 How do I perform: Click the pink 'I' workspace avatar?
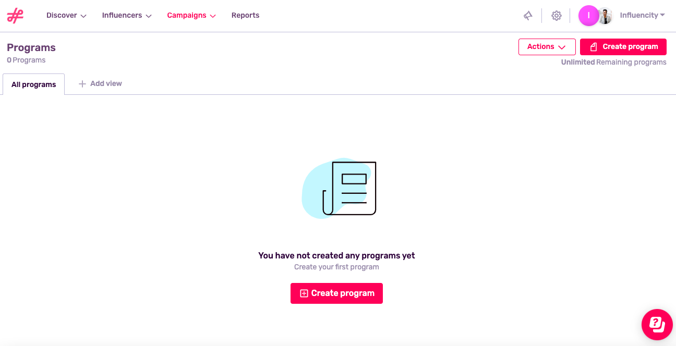click(588, 16)
